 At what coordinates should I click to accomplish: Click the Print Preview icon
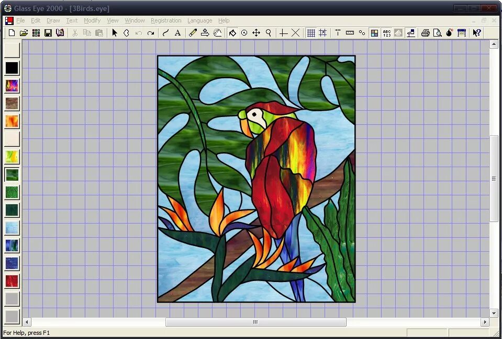(438, 32)
